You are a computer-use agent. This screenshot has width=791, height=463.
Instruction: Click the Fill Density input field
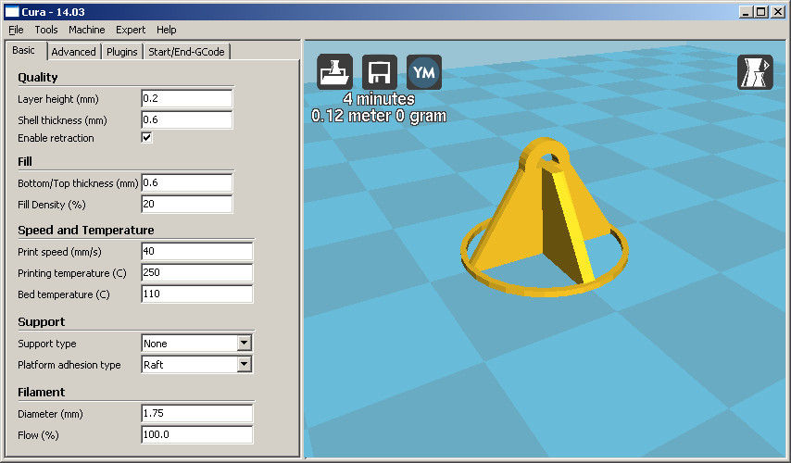coord(187,204)
